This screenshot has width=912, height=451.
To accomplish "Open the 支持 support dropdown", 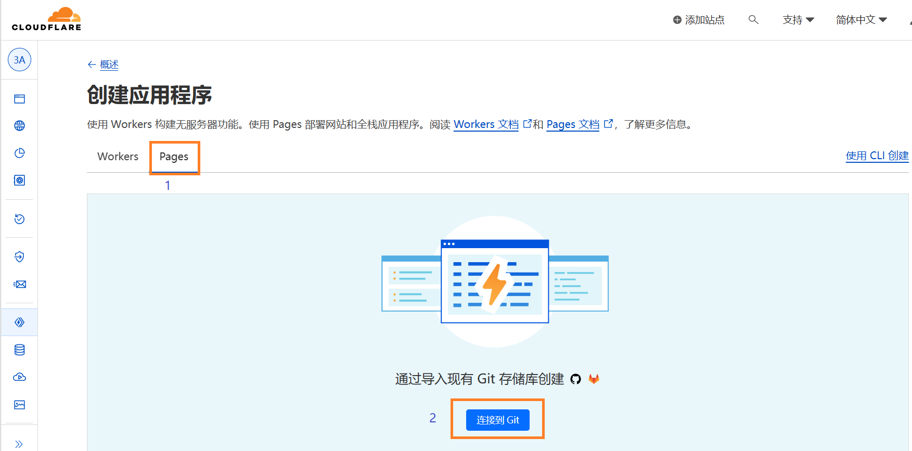I will click(798, 20).
